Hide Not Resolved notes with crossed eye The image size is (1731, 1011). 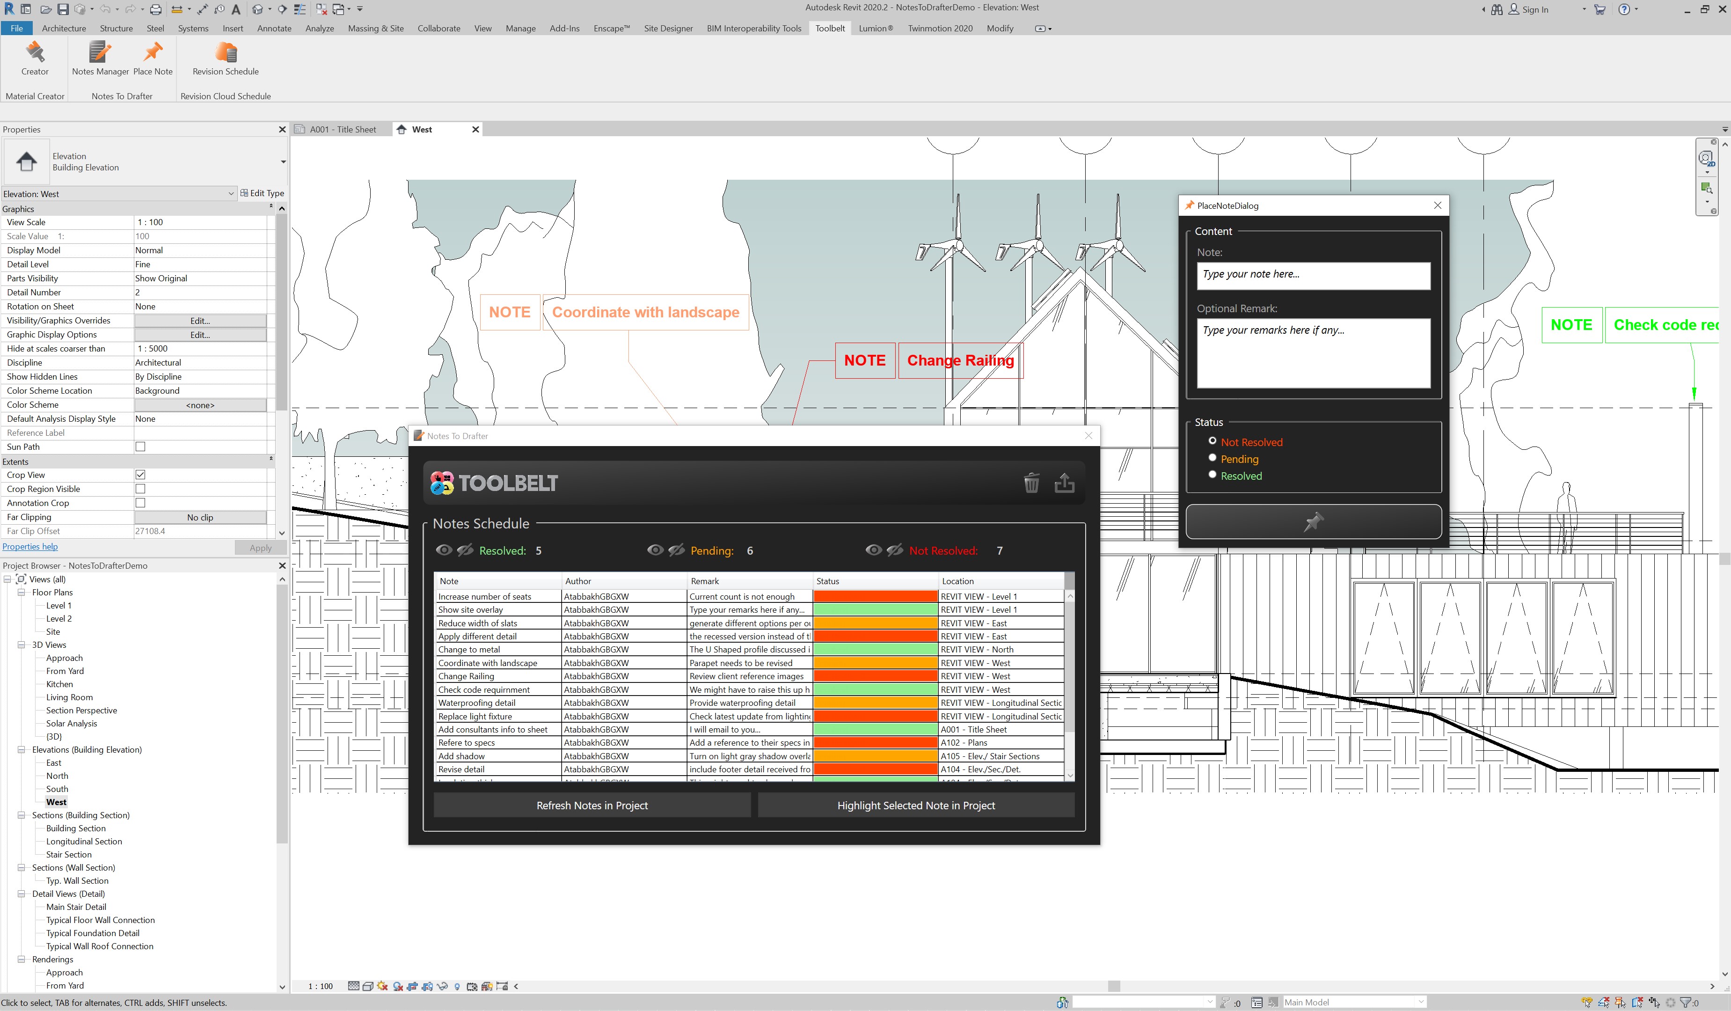[894, 550]
